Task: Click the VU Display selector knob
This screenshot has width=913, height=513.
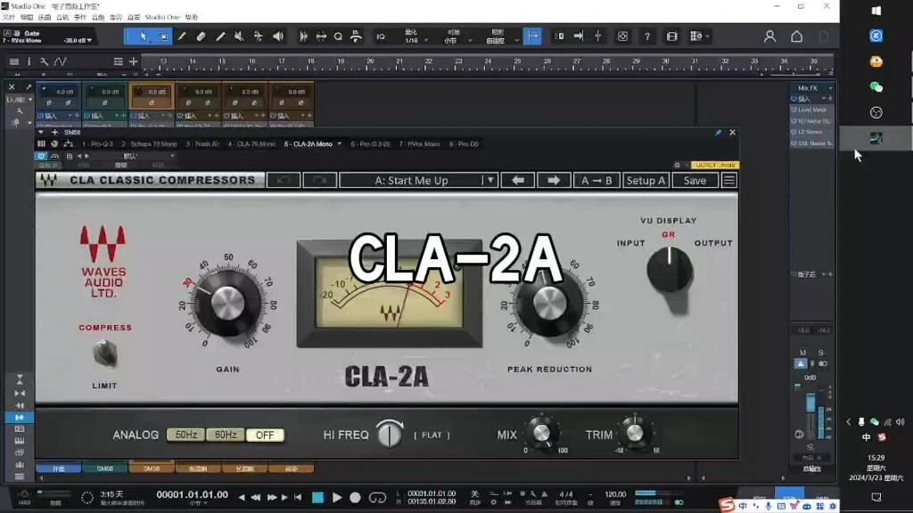Action: [670, 270]
